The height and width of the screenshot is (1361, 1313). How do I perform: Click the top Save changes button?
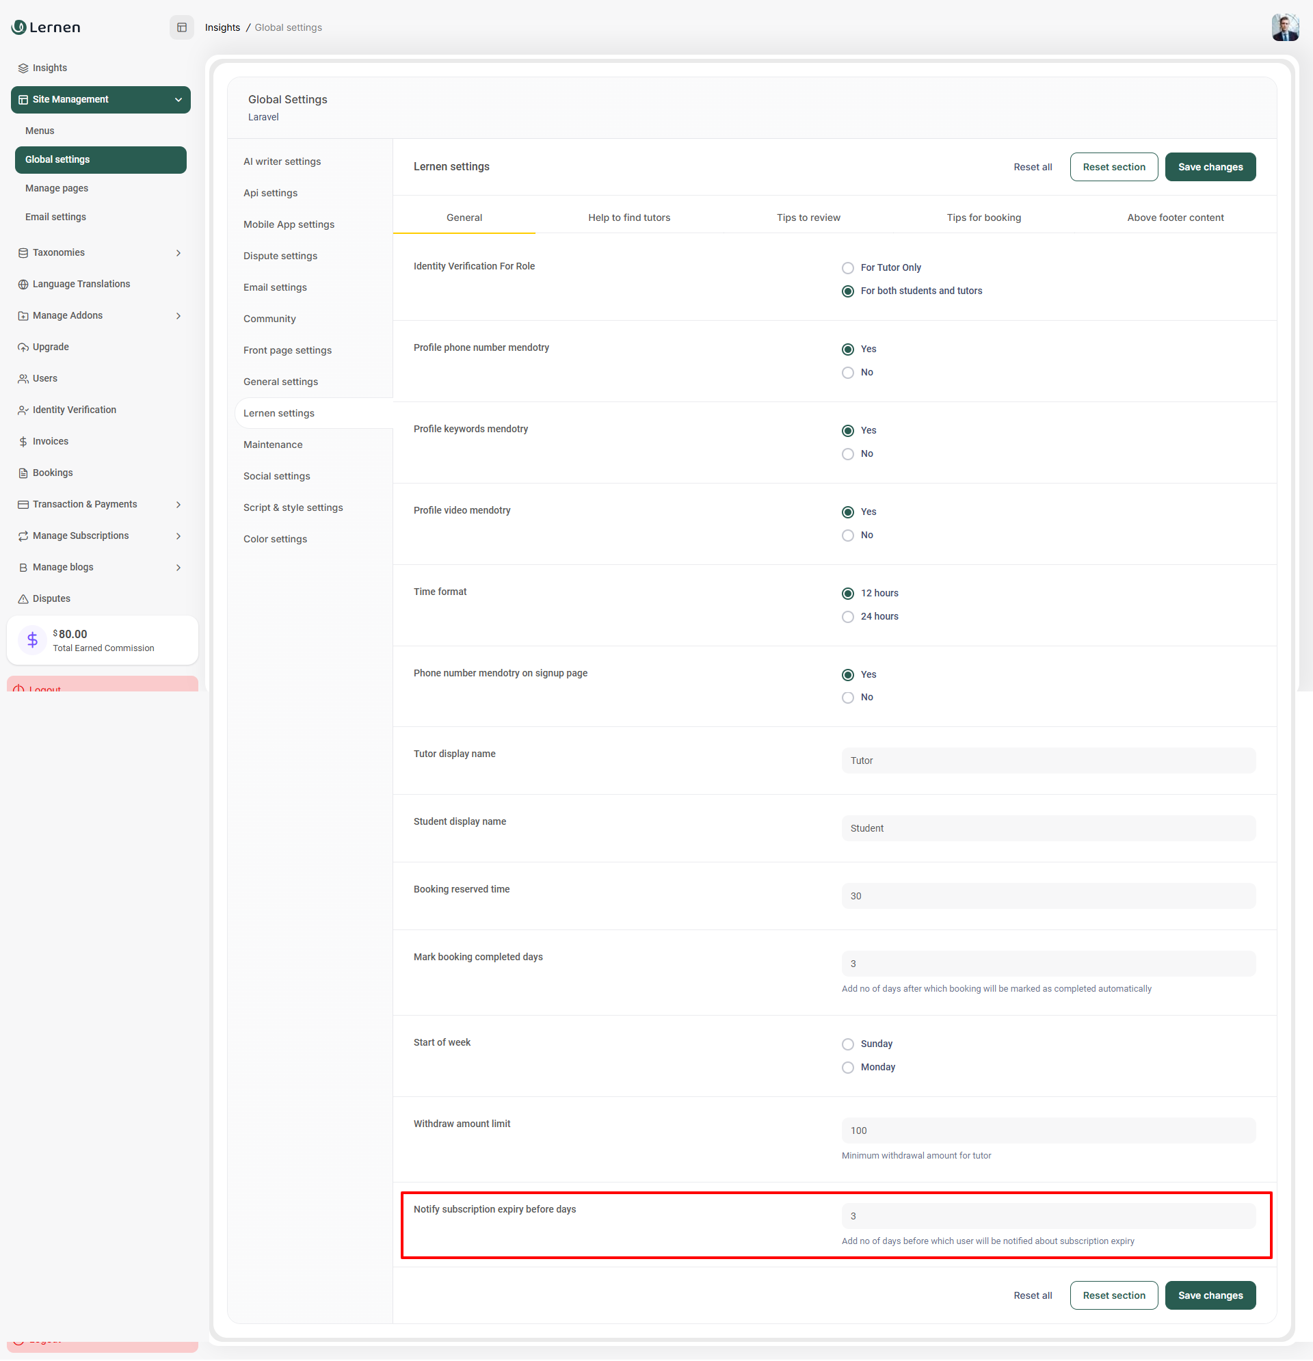(1210, 167)
